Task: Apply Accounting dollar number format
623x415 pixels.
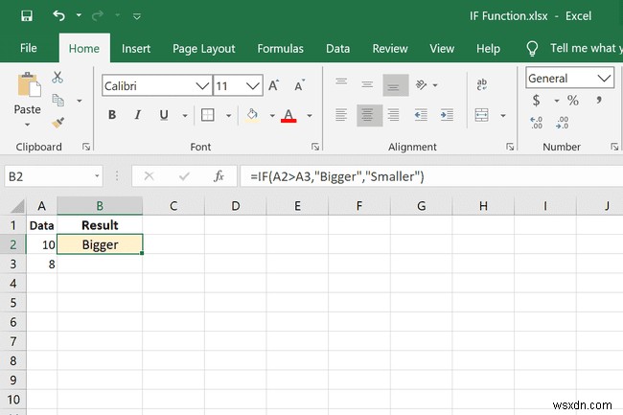Action: tap(536, 101)
